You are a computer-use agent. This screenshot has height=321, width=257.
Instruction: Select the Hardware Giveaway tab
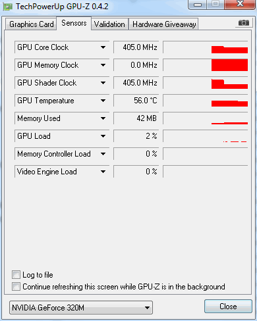164,24
